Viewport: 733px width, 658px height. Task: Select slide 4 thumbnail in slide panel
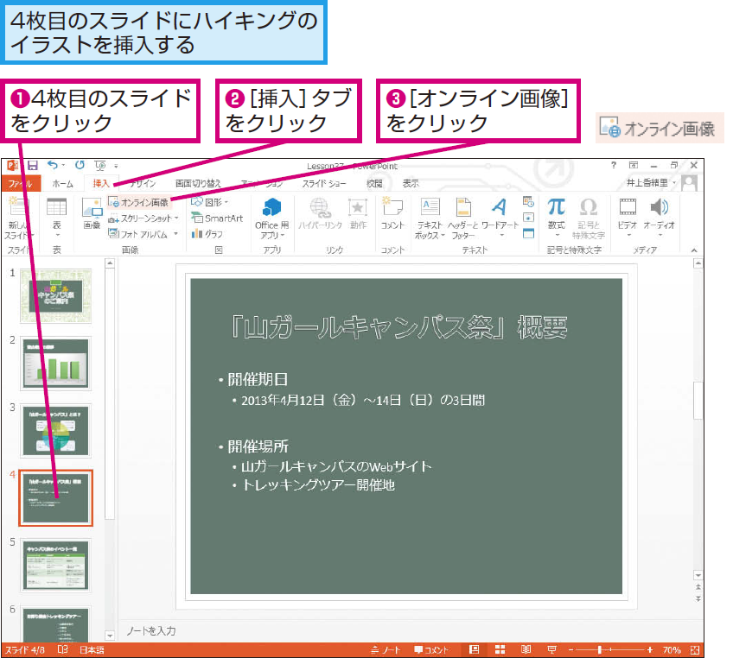pos(55,498)
